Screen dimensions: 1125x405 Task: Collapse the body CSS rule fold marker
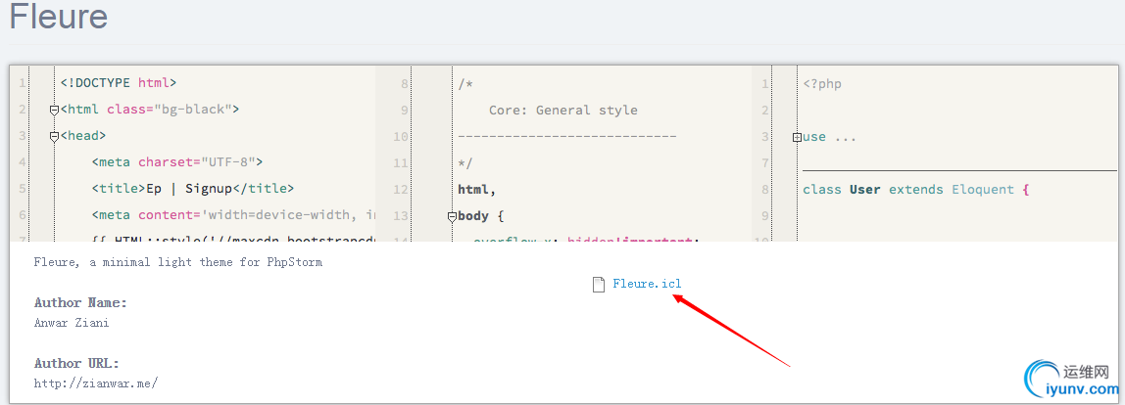point(452,216)
